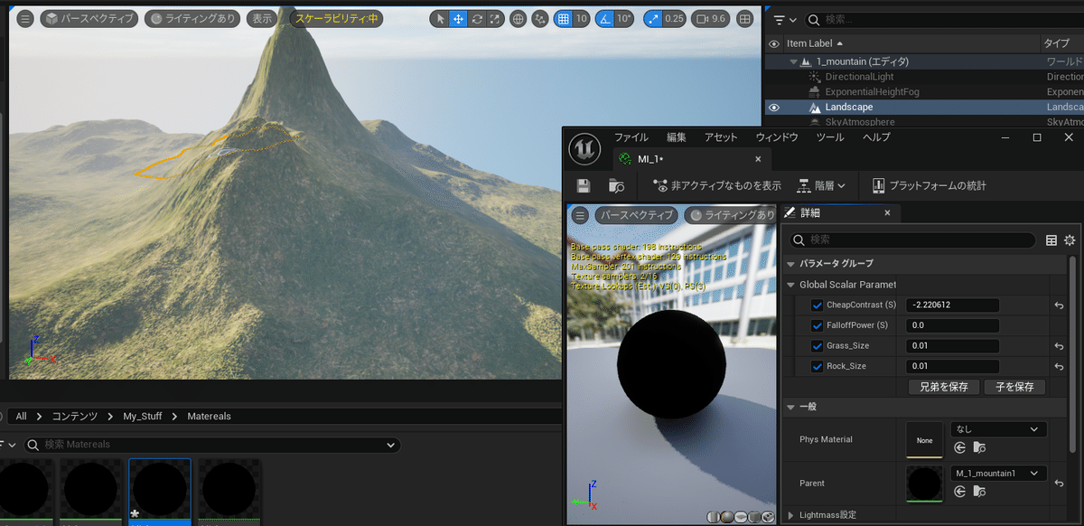The width and height of the screenshot is (1084, 526).
Task: Click the viewport layout icon in main viewport
Action: (744, 18)
